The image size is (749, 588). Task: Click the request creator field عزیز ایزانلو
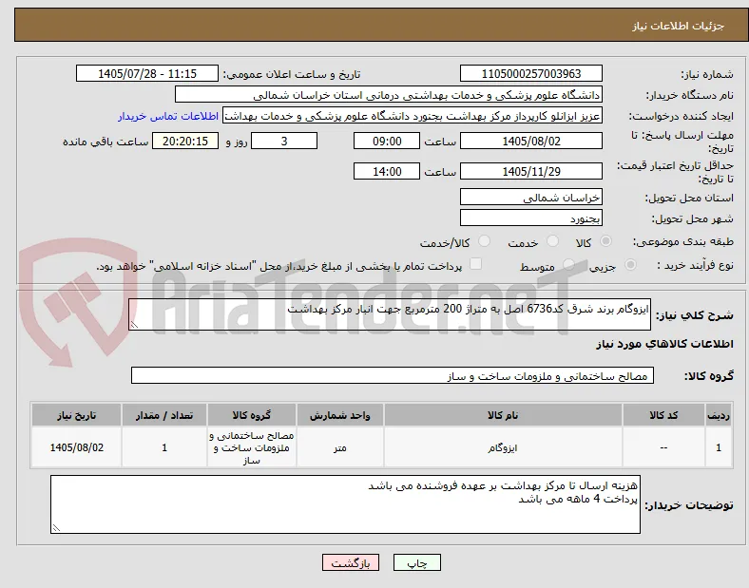coord(413,116)
